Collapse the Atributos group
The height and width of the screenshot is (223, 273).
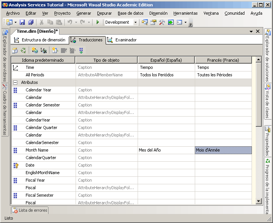pos(15,82)
